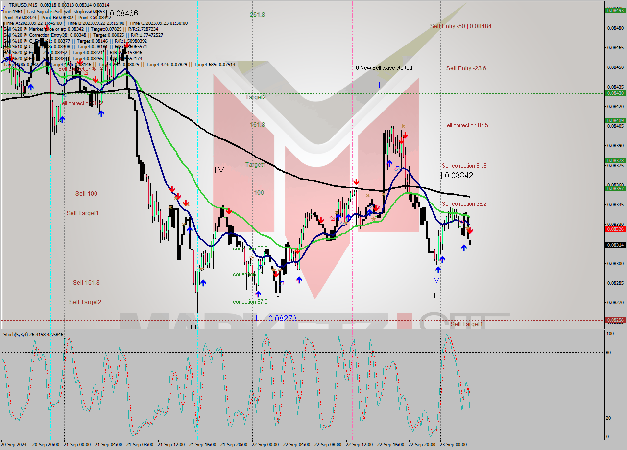
Task: Select the blue I I I wave marker under New Sell wave text
Action: [x=384, y=84]
